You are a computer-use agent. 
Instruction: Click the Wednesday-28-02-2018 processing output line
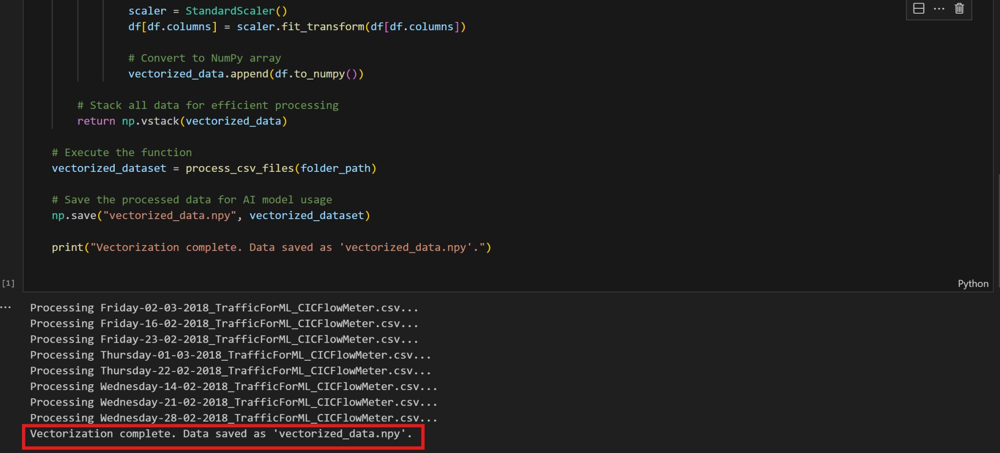click(x=233, y=418)
